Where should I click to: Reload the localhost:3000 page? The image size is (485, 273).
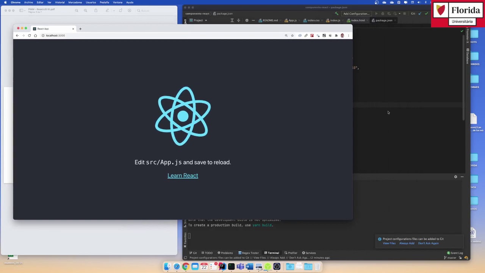(29, 35)
